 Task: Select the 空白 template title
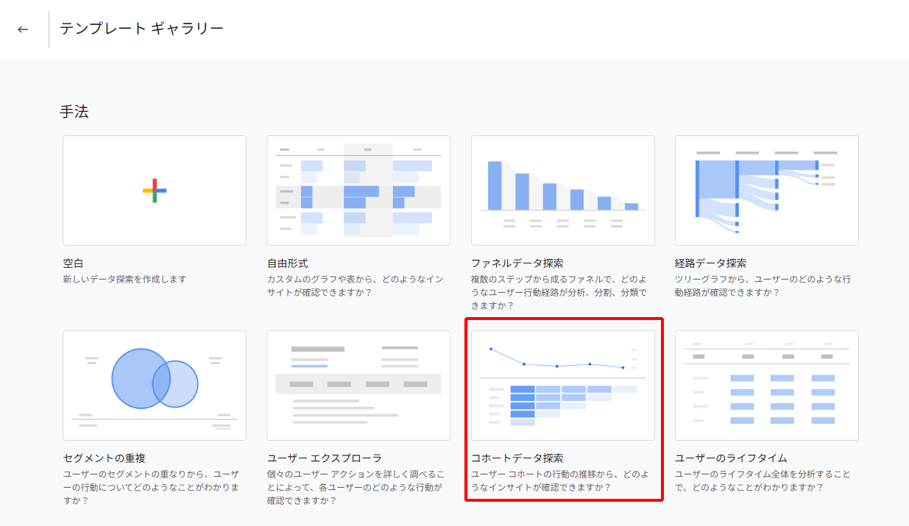pyautogui.click(x=74, y=263)
